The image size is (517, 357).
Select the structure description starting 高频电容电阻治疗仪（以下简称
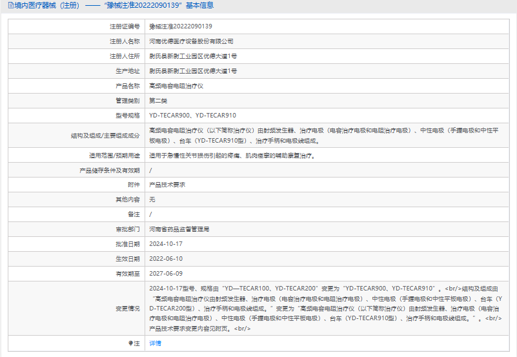pos(324,136)
